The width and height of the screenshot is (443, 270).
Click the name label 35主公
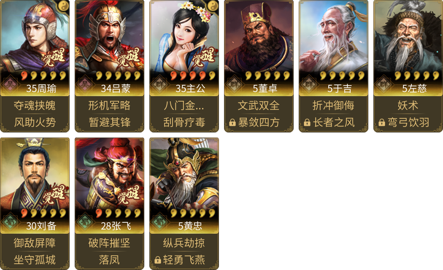tap(190, 89)
